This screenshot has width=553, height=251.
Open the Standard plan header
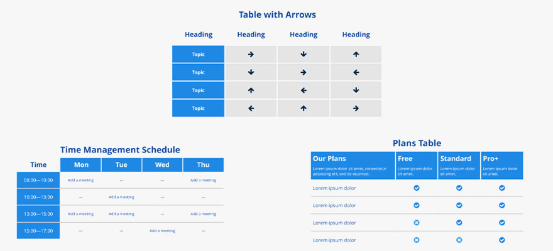(x=459, y=166)
